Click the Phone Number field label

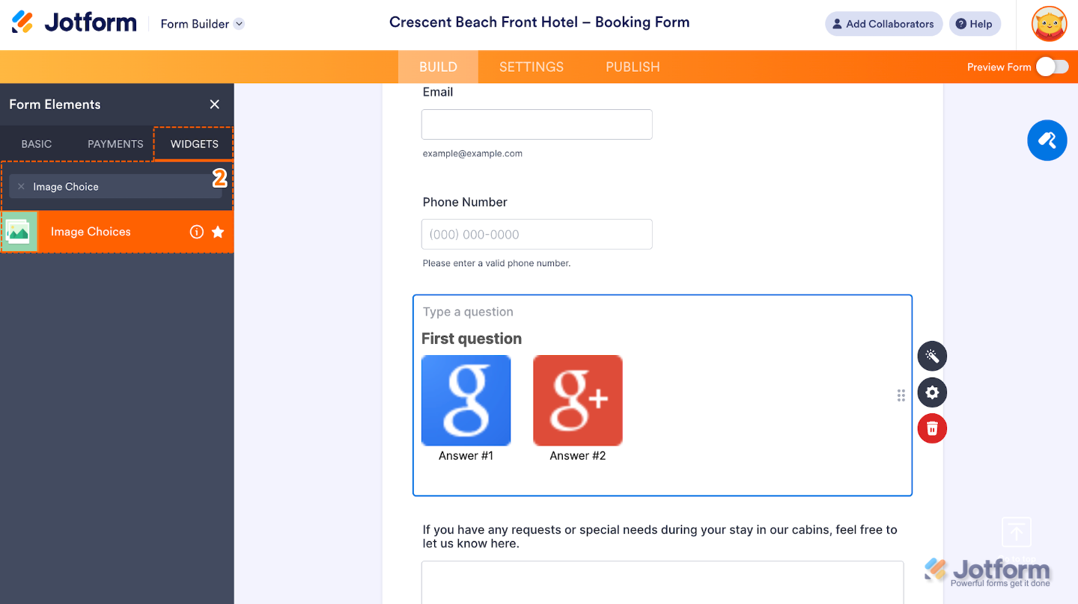(x=465, y=202)
